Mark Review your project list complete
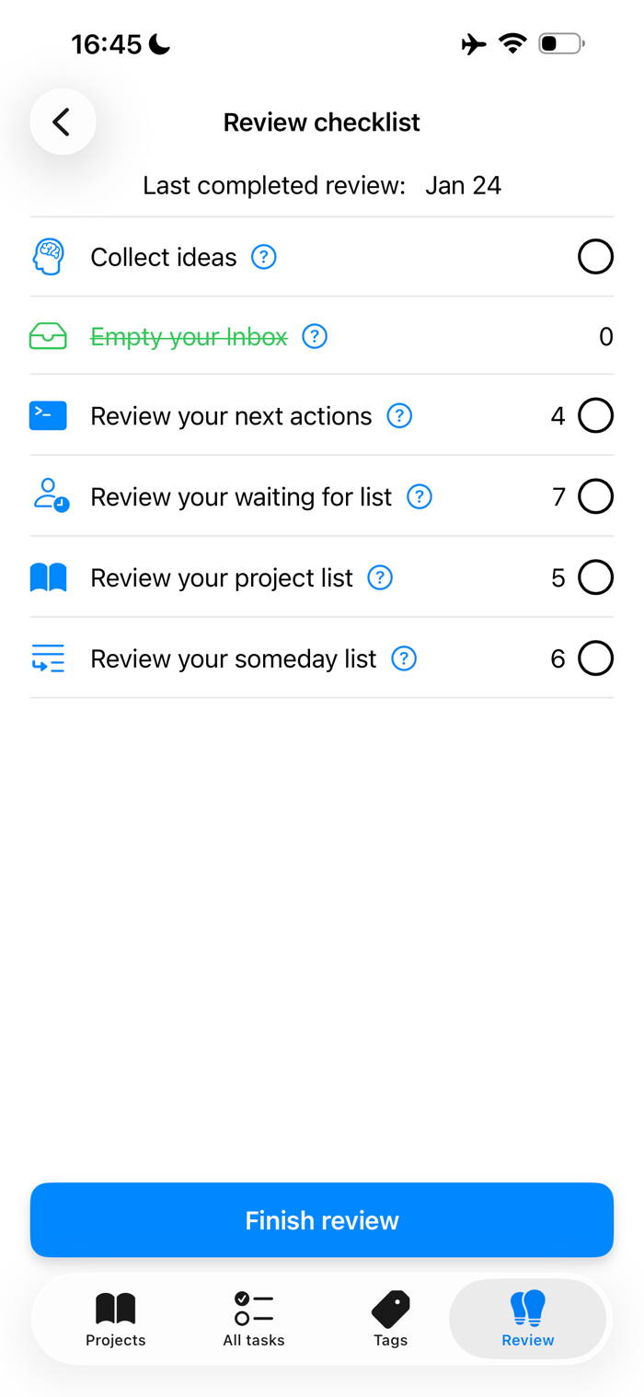 (x=595, y=577)
